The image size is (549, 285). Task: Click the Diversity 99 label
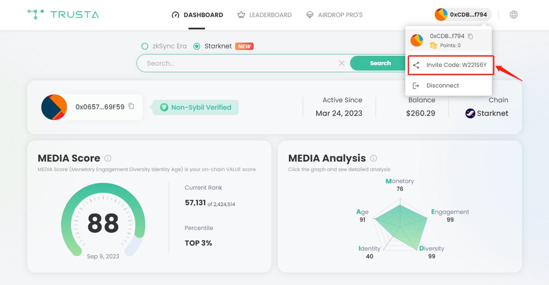[431, 252]
